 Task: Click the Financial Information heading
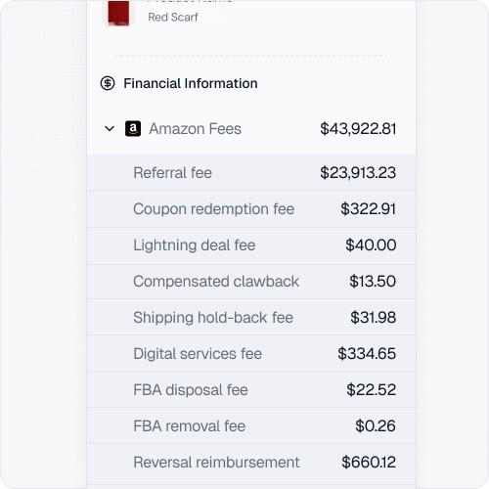click(x=191, y=83)
